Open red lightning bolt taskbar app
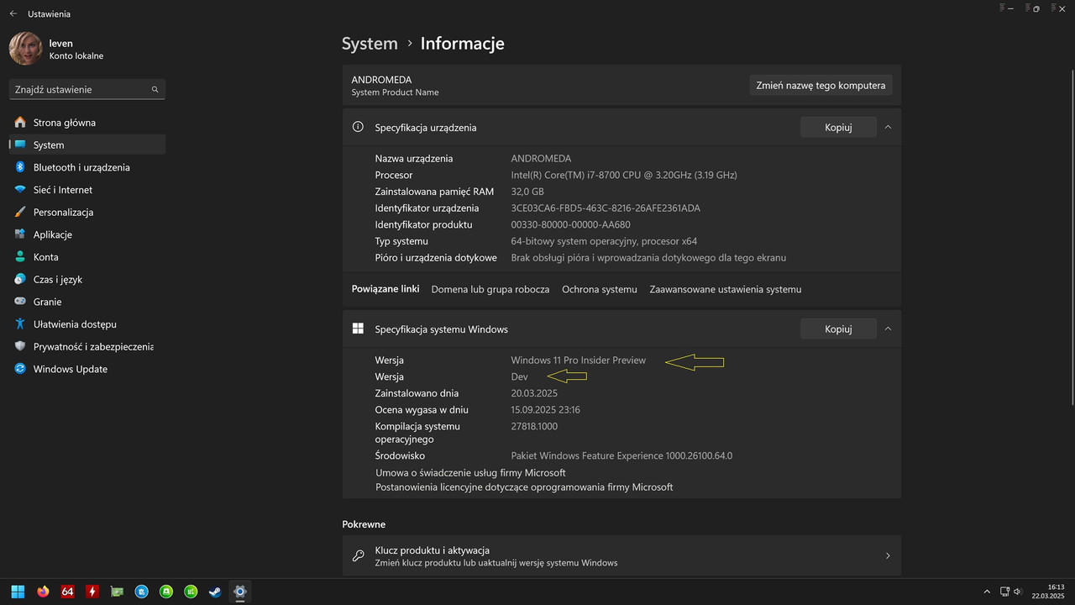The width and height of the screenshot is (1075, 605). [92, 592]
